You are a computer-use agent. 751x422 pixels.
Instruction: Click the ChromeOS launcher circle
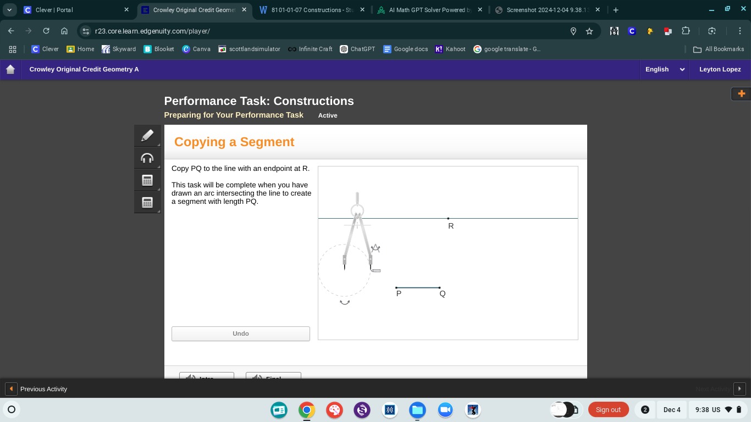pyautogui.click(x=12, y=409)
